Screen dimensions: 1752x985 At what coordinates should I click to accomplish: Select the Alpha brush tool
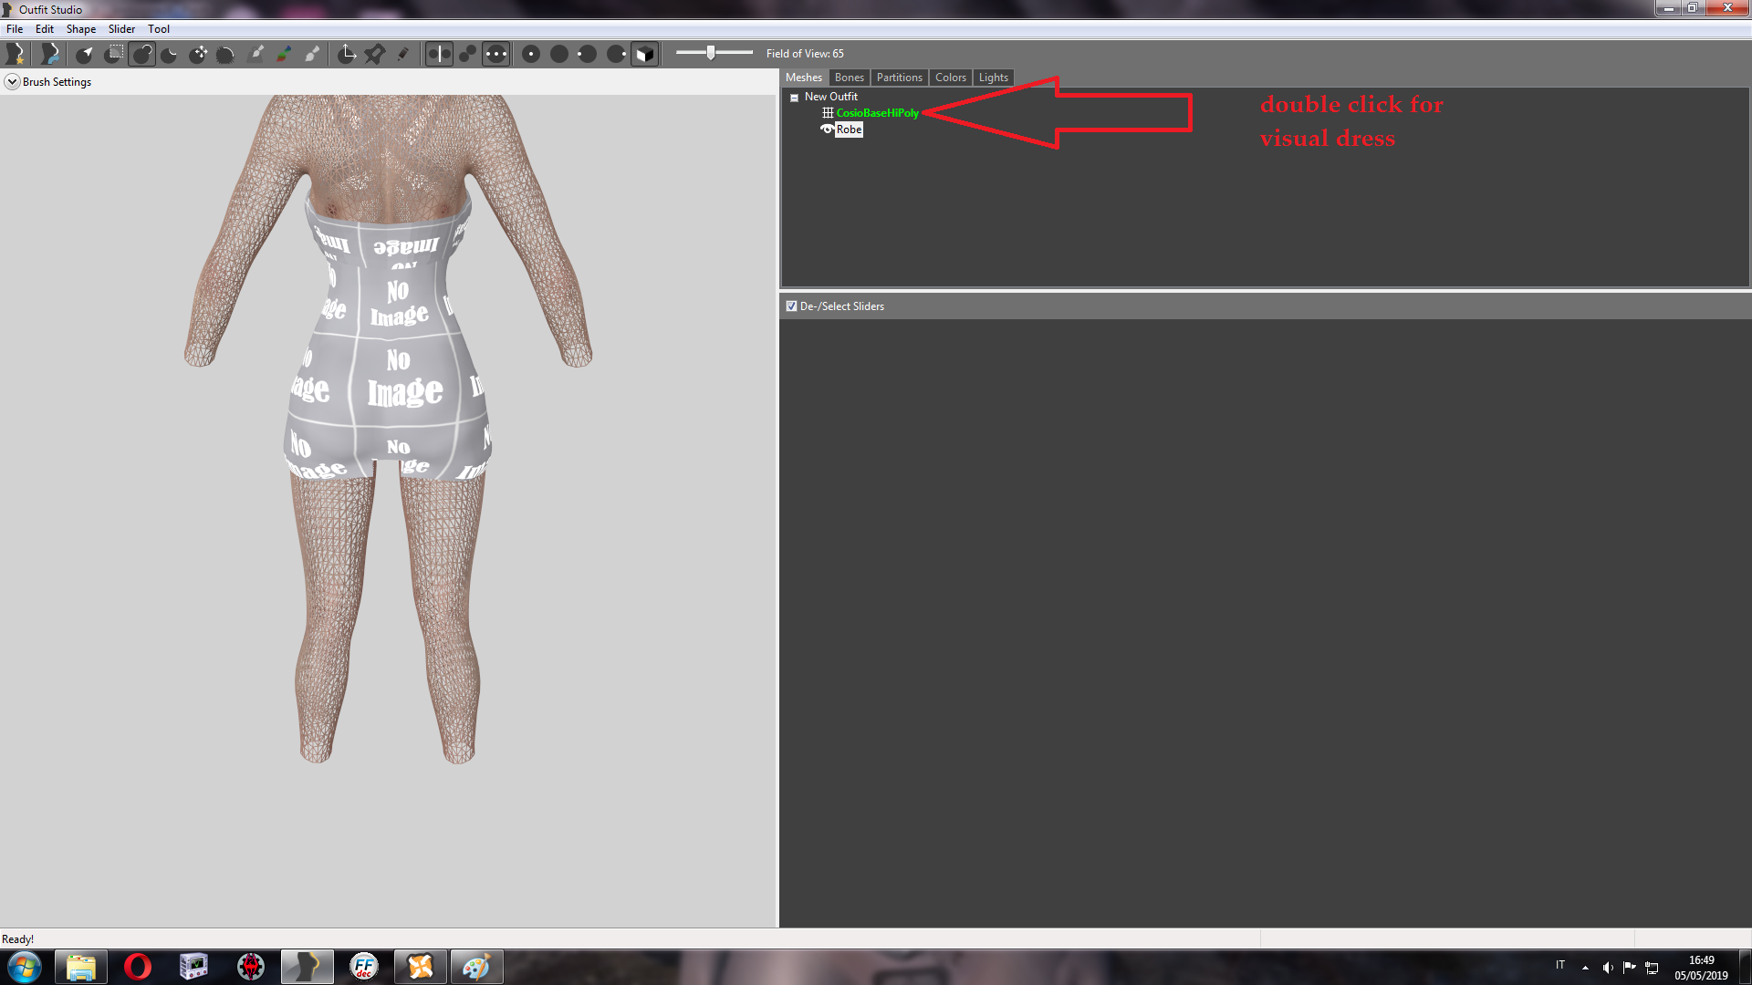point(312,55)
